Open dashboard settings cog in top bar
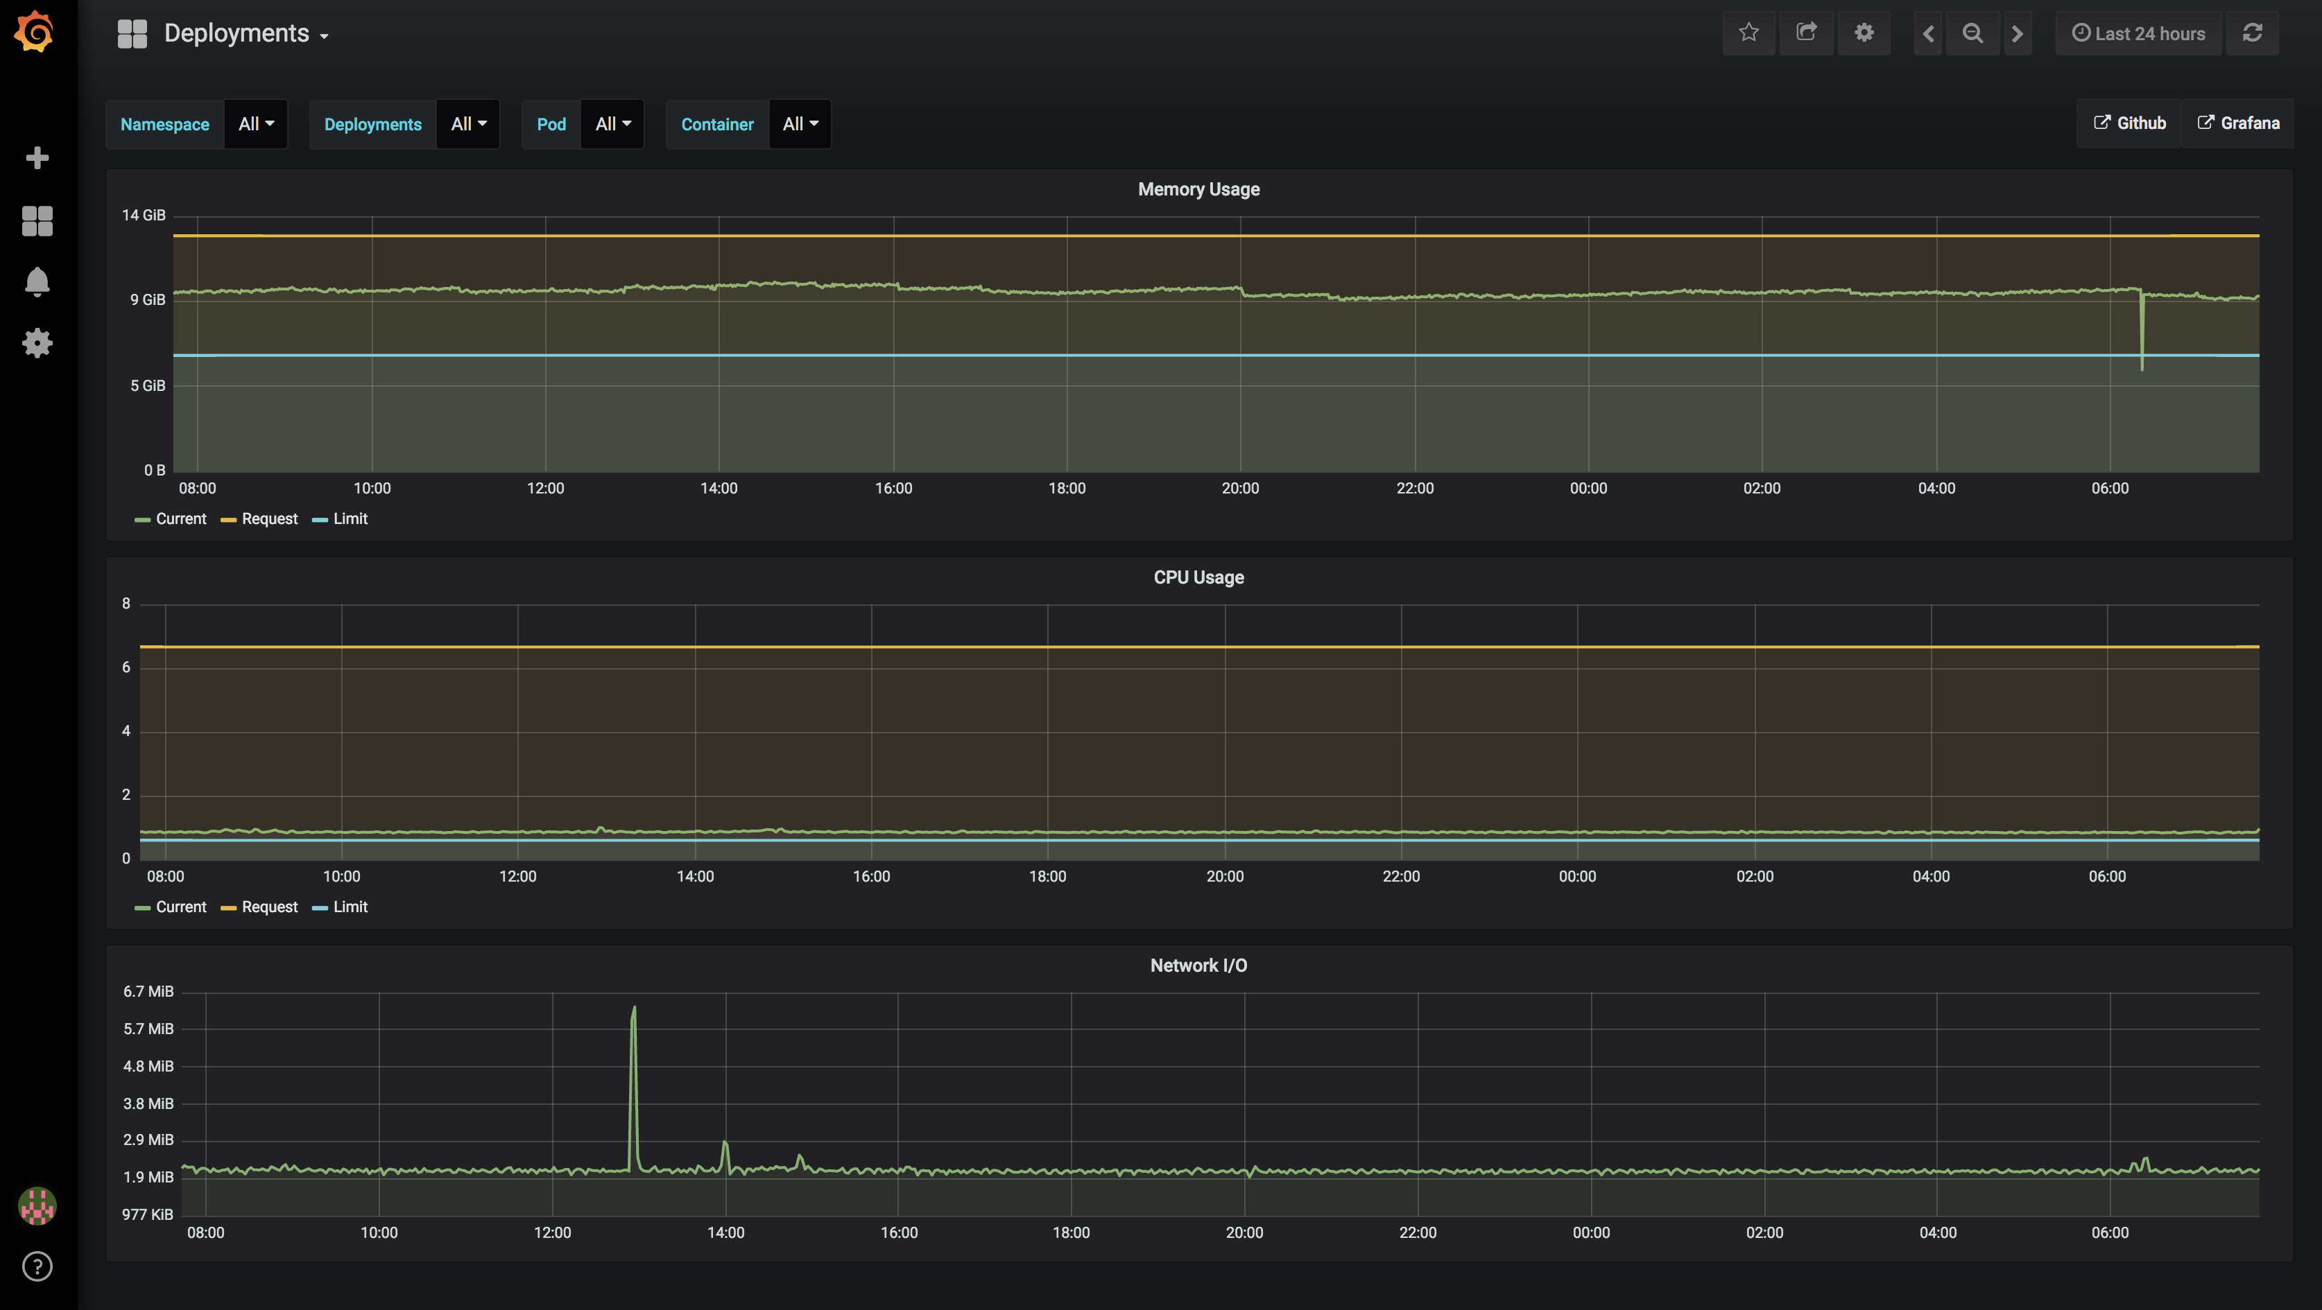The height and width of the screenshot is (1310, 2322). click(x=1864, y=33)
